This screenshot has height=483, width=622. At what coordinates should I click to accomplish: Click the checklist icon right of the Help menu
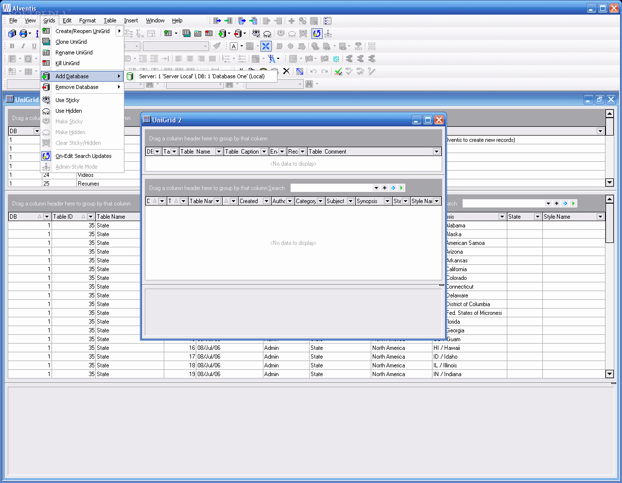click(x=328, y=21)
